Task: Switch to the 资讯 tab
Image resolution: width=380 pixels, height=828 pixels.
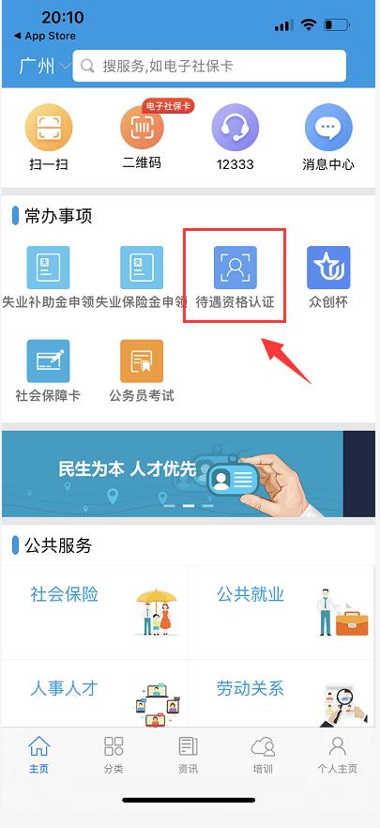Action: click(188, 755)
